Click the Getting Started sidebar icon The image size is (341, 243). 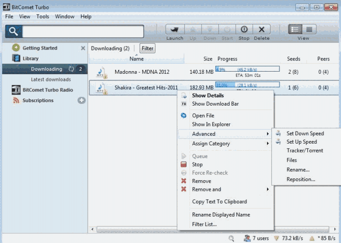[16, 48]
